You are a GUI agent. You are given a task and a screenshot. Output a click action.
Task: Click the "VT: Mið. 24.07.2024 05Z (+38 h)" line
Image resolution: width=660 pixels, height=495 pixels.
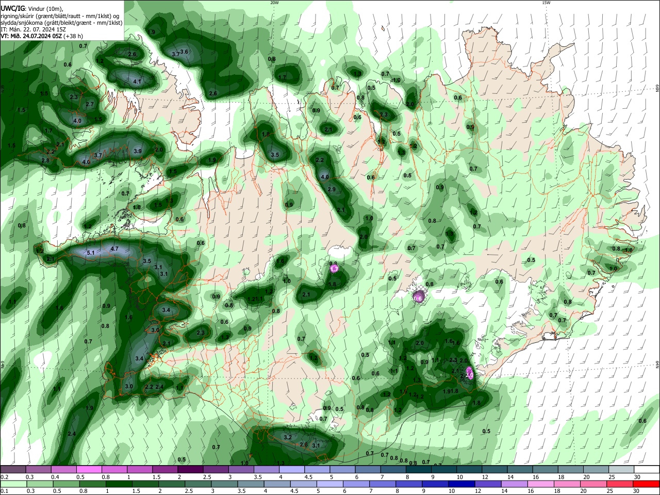42,36
